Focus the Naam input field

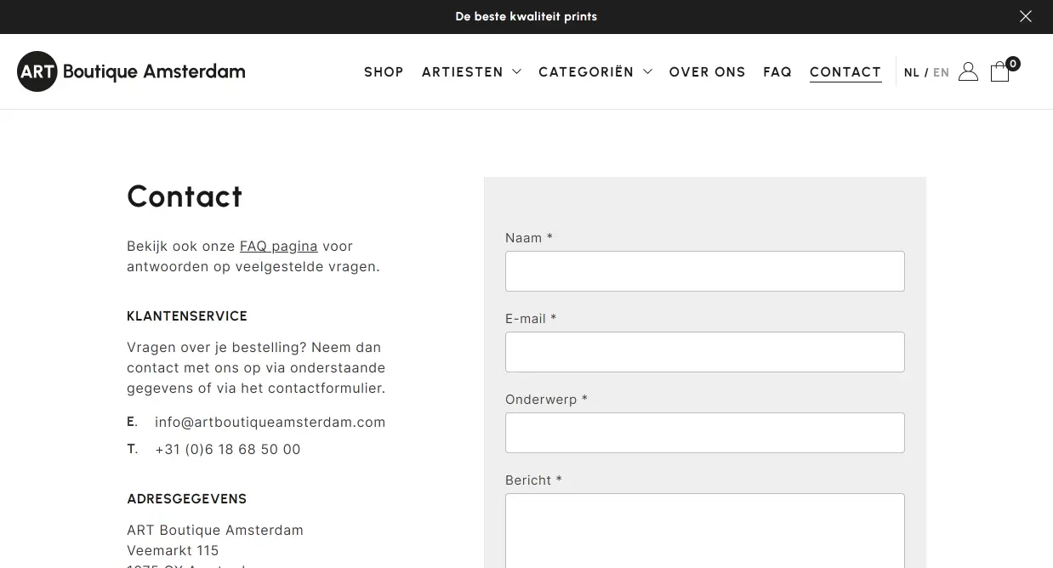point(704,271)
